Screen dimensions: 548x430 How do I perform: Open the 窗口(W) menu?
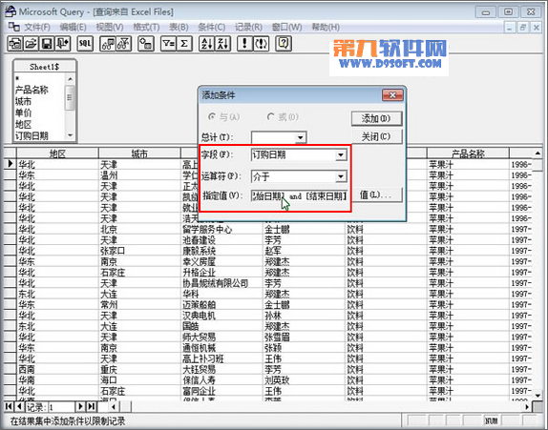[x=287, y=28]
